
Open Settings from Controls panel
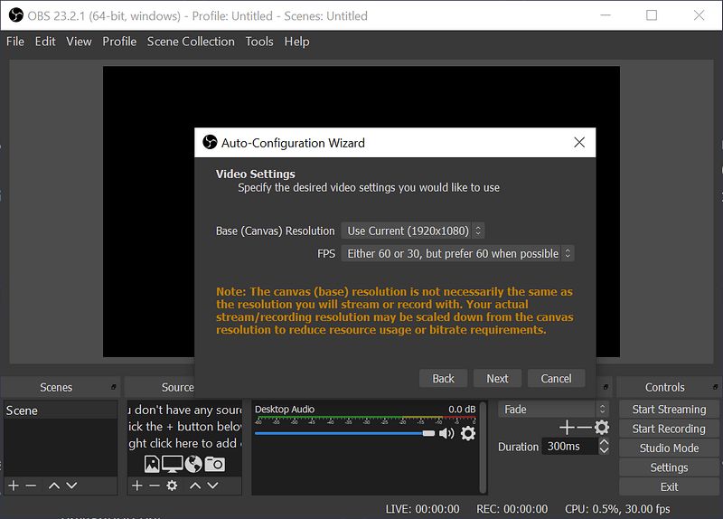coord(669,467)
